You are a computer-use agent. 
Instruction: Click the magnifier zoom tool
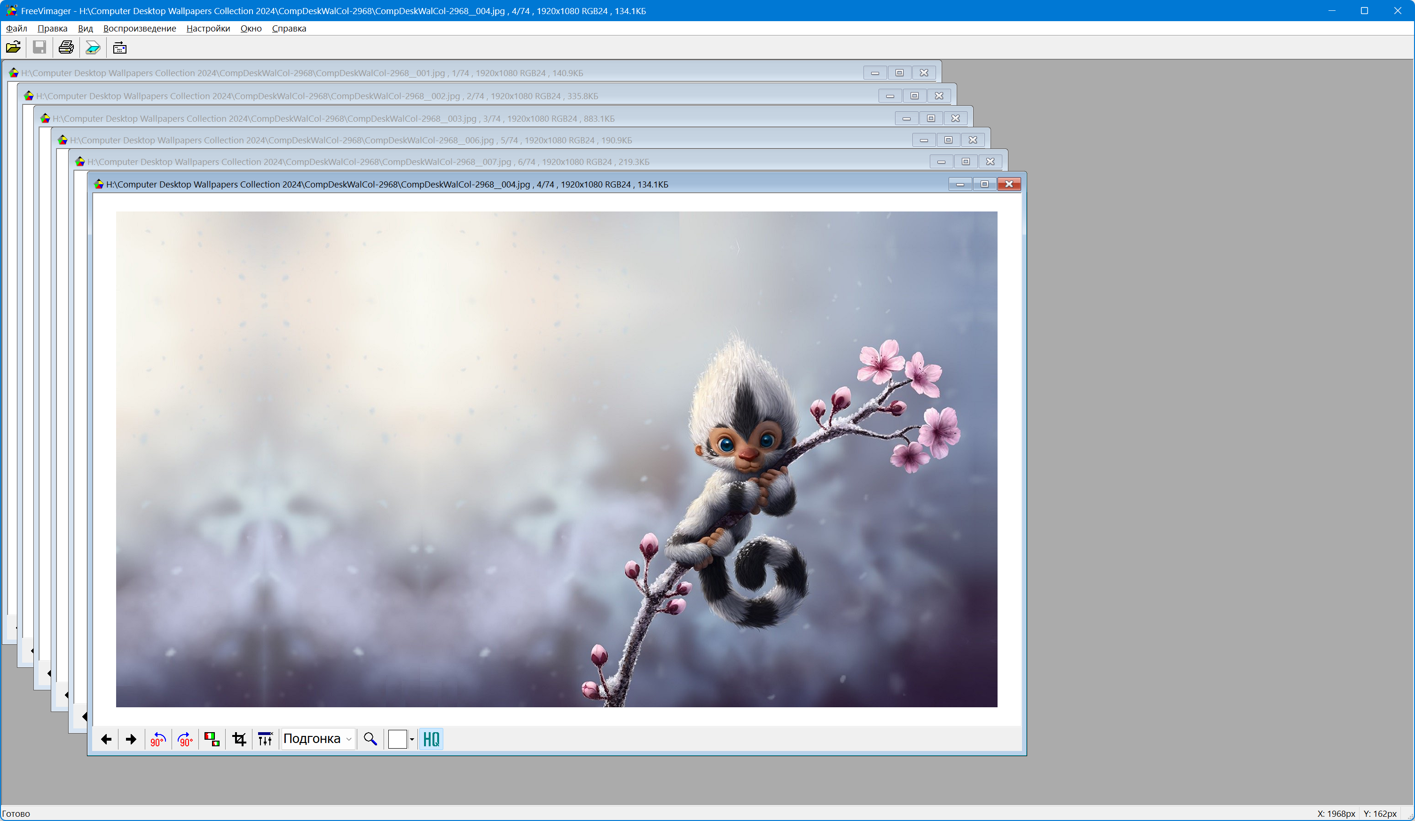click(x=370, y=739)
